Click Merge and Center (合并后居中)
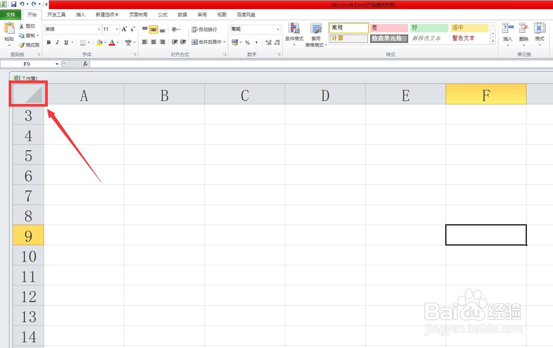Viewport: 553px width, 348px height. click(206, 42)
